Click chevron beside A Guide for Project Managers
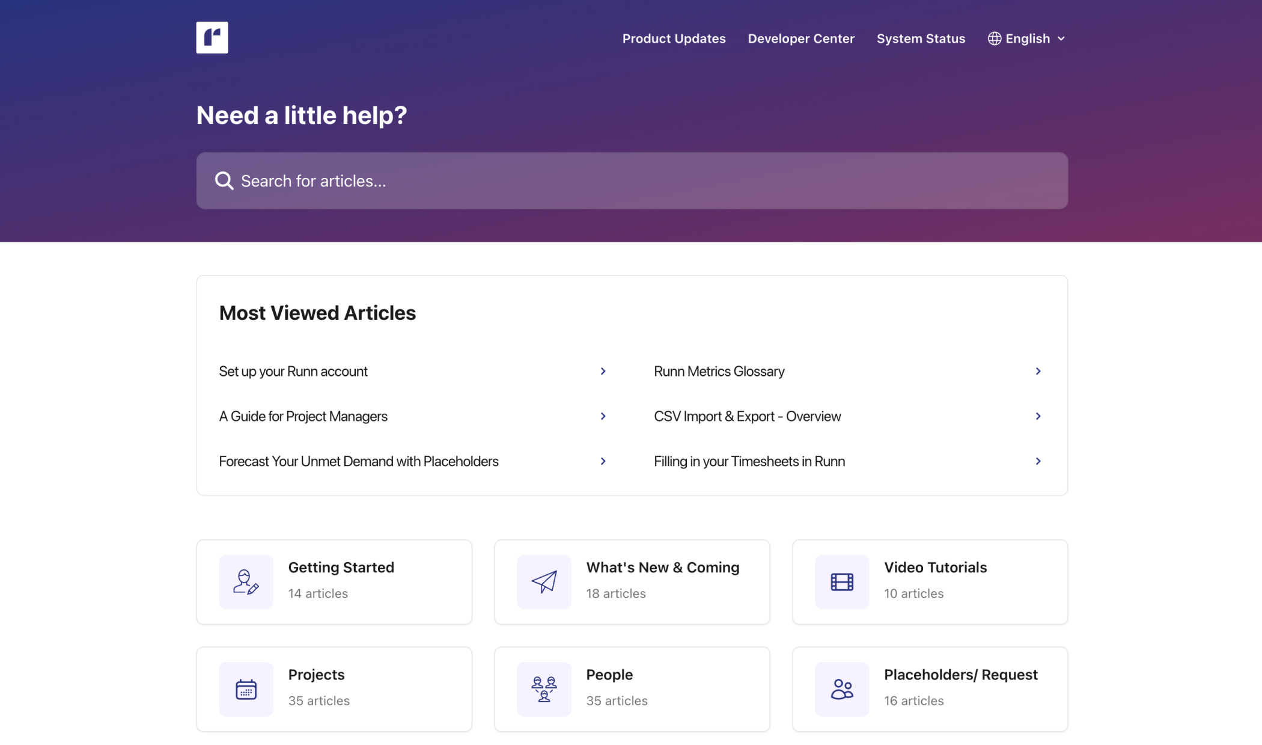 point(603,416)
